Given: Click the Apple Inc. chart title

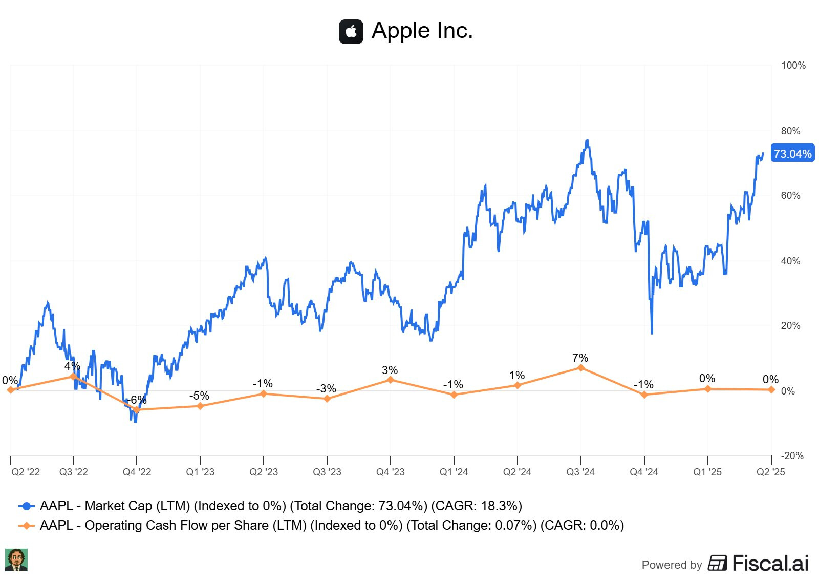Looking at the screenshot, I should 422,31.
